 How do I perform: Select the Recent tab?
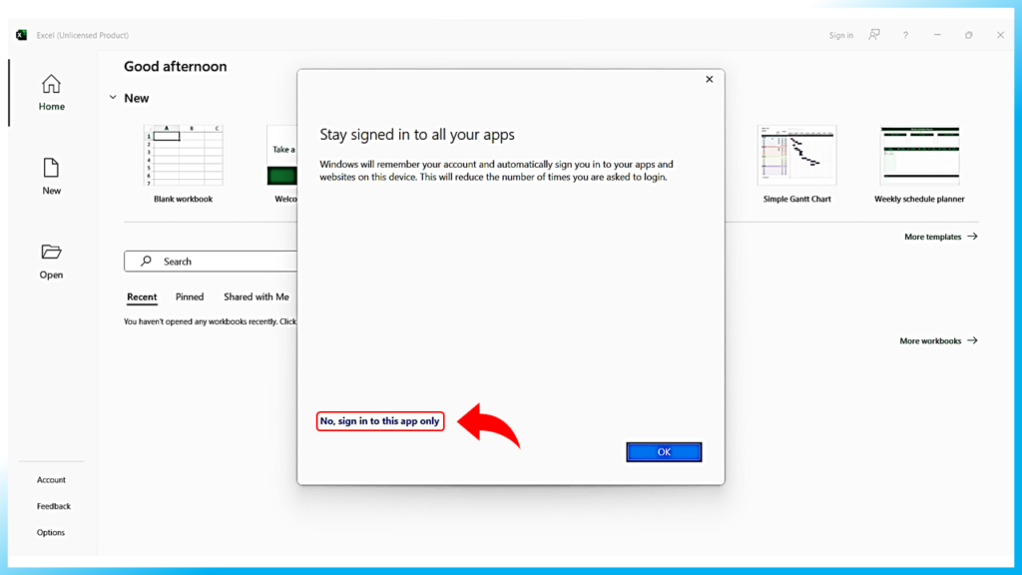click(142, 296)
